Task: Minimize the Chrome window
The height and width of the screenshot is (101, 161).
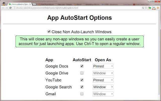Action: [149, 1]
